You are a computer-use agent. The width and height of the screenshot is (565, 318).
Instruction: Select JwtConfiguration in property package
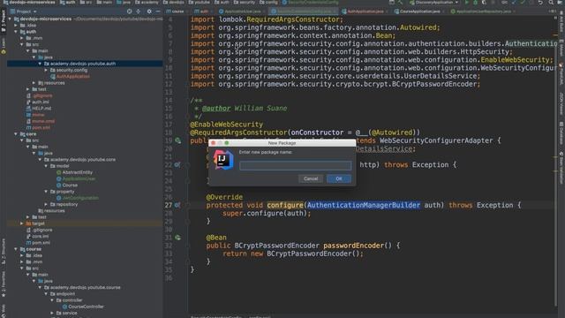tap(80, 198)
